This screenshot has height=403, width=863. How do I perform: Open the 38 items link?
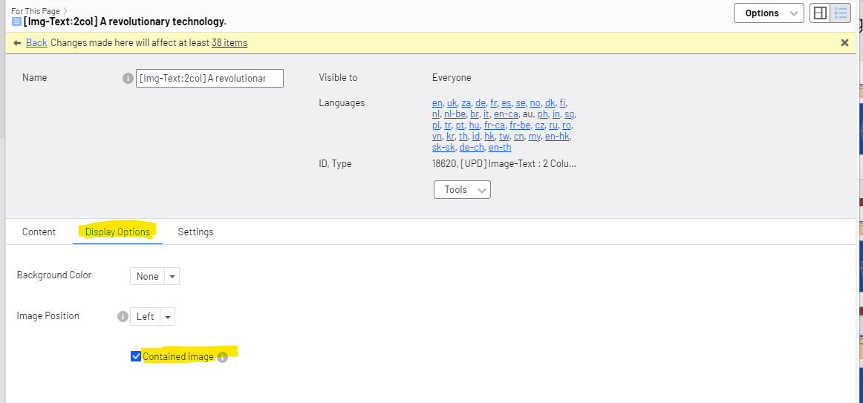[x=229, y=43]
